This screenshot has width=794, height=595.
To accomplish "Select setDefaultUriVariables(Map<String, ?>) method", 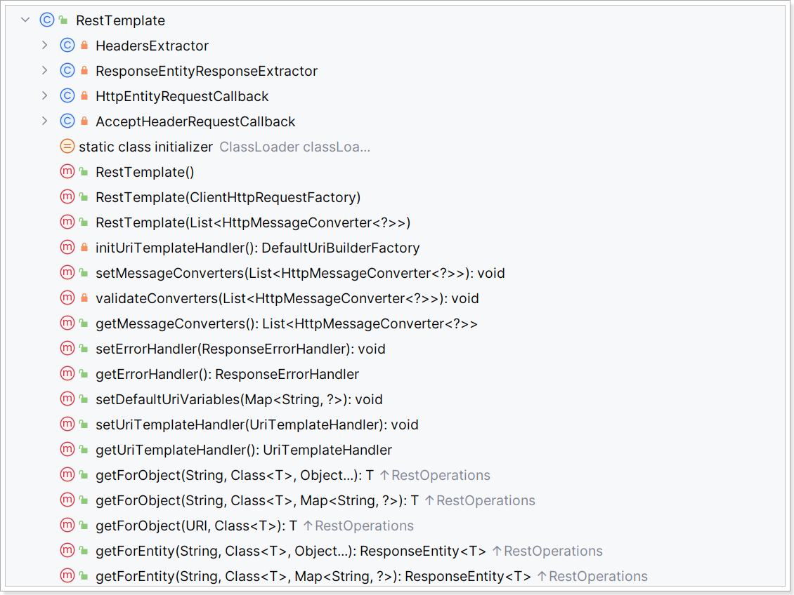I will click(239, 399).
